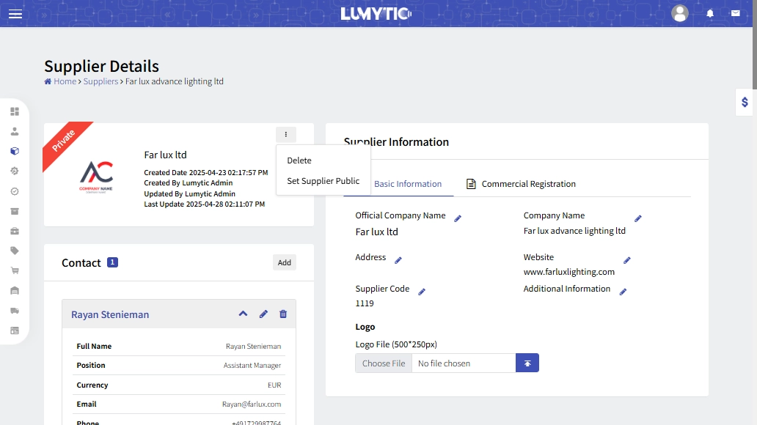The width and height of the screenshot is (757, 425).
Task: Click the shopping cart sidebar icon
Action: click(x=15, y=270)
